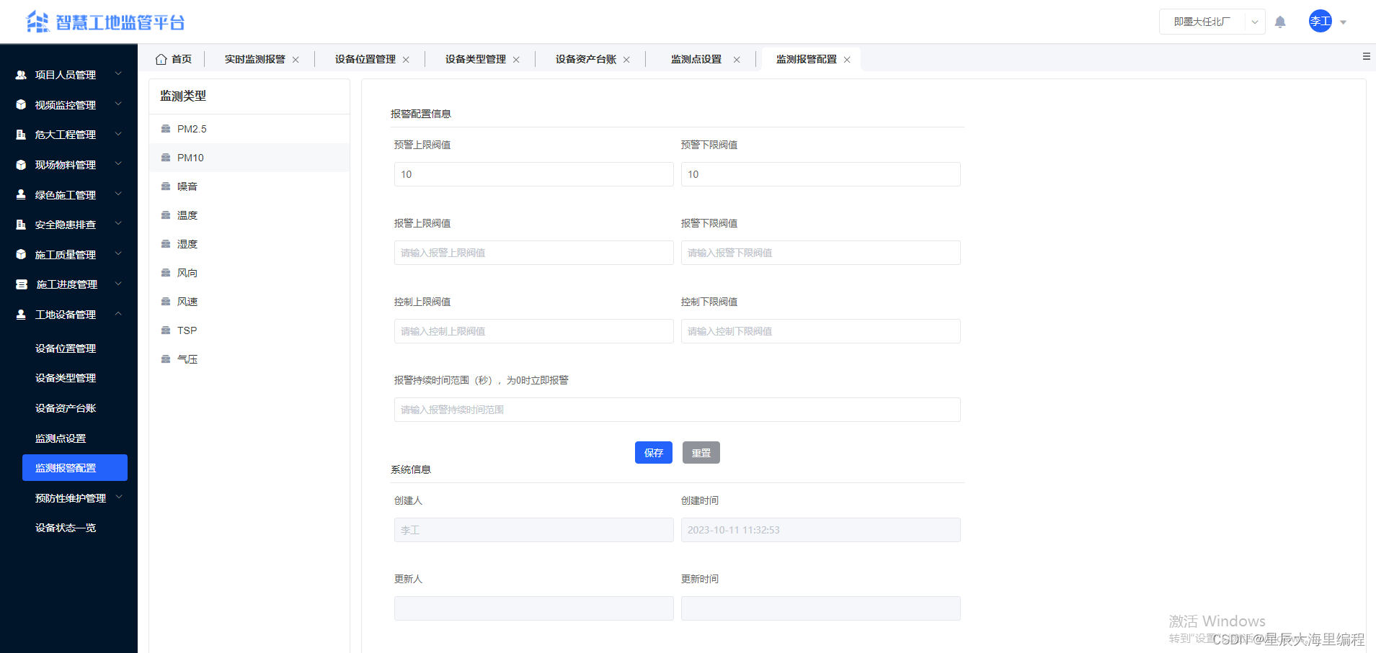Click the 风向 type icon

point(166,273)
